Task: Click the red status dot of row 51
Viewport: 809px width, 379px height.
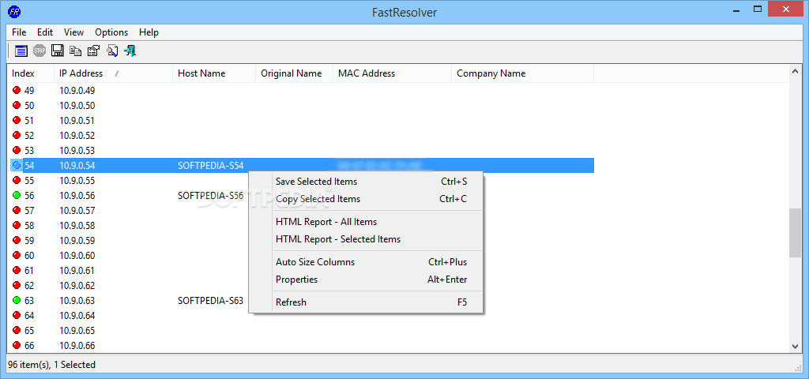Action: (x=17, y=120)
